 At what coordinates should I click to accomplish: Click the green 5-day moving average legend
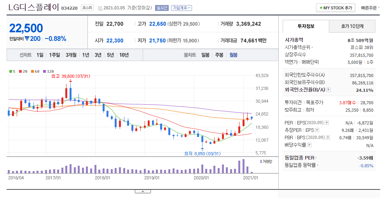[x=12, y=72]
